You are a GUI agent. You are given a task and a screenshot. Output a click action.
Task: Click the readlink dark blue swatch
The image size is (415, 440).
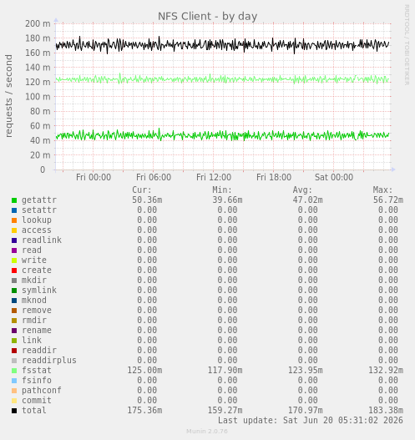tap(14, 240)
